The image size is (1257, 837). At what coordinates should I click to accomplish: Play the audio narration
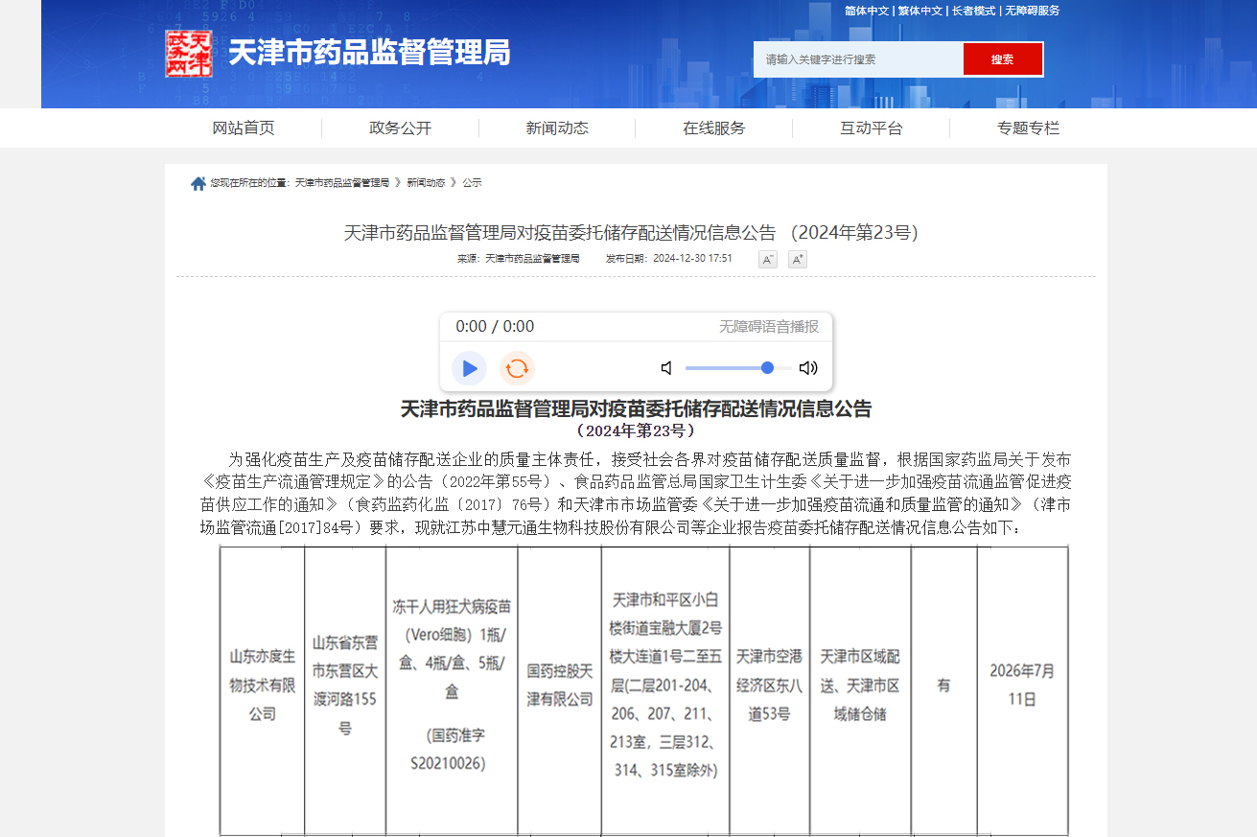(x=469, y=368)
